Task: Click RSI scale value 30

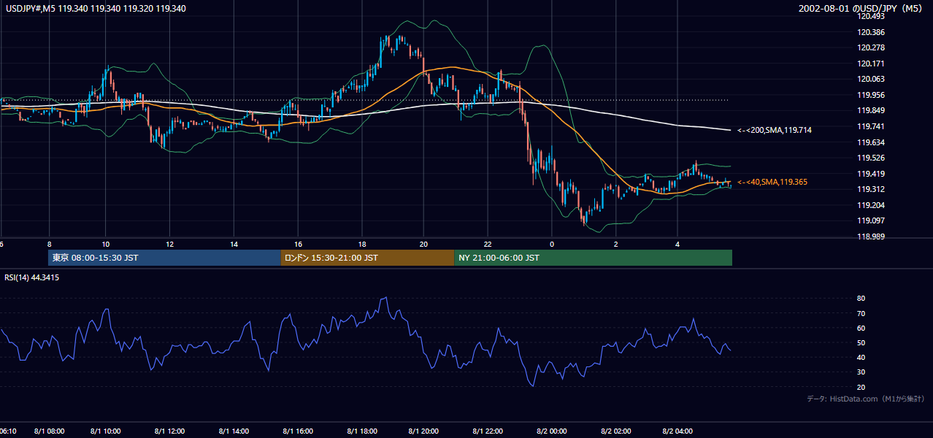Action: pos(861,372)
